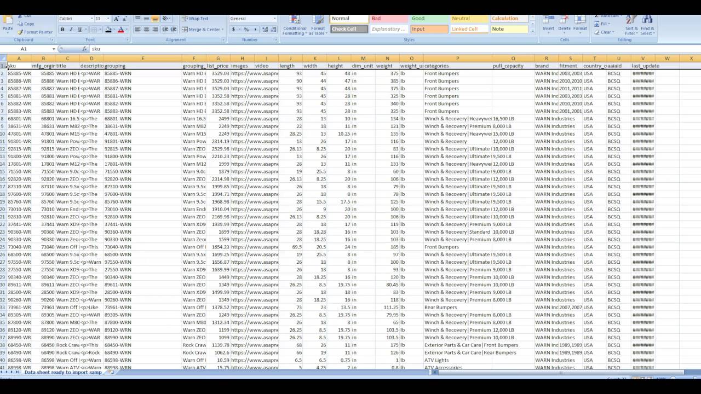
Task: Set bottom vertical alignment
Action: 155,19
